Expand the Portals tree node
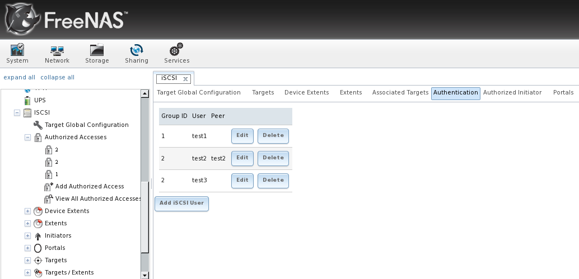The width and height of the screenshot is (579, 279). coord(27,248)
